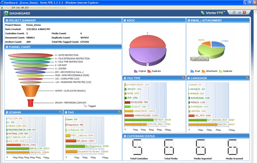257x163 pixels.
Task: Click the Email legend swatch
Action: coord(192,71)
